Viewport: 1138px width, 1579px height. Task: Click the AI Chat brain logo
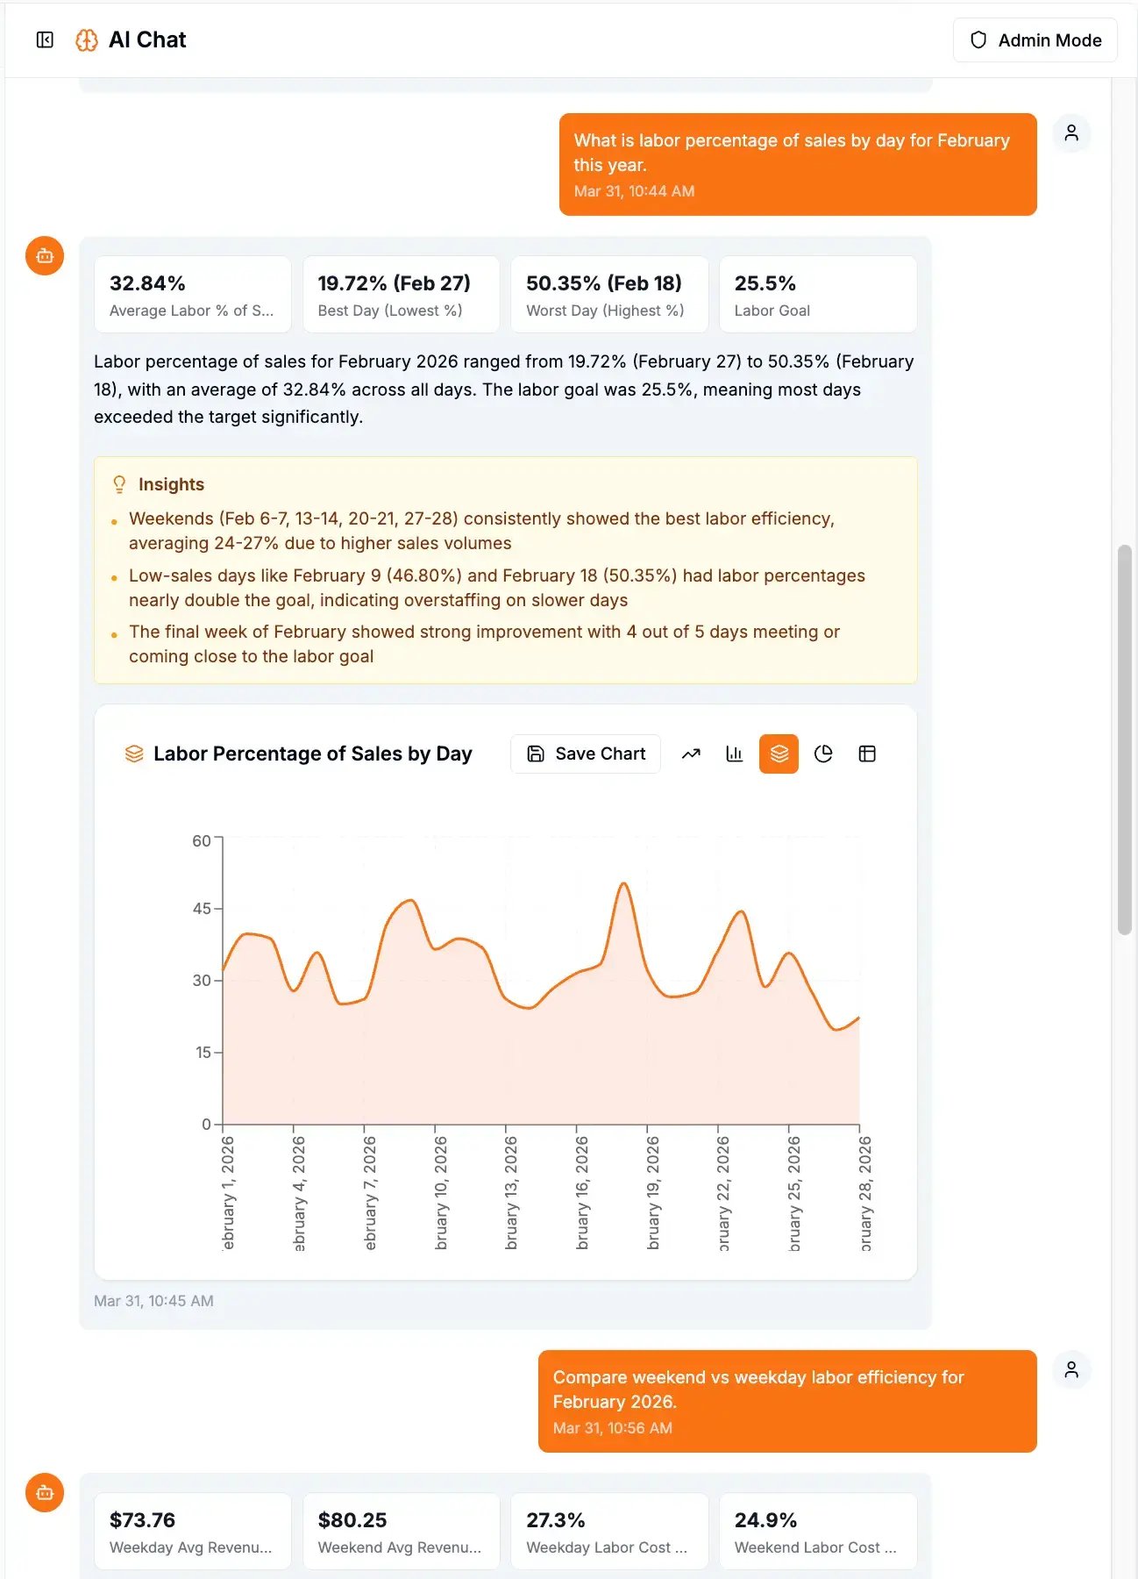[x=86, y=40]
